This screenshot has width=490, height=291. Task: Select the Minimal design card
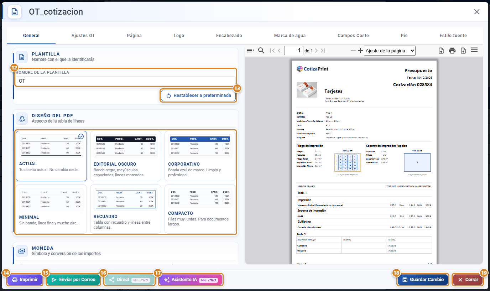coord(51,209)
